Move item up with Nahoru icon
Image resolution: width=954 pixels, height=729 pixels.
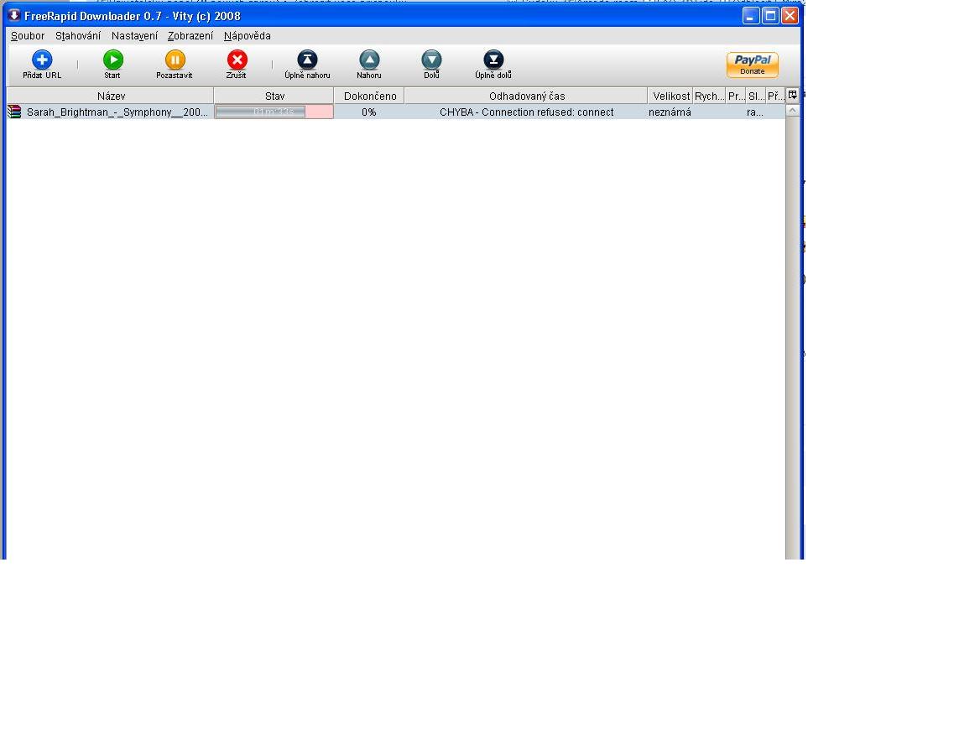pyautogui.click(x=369, y=60)
